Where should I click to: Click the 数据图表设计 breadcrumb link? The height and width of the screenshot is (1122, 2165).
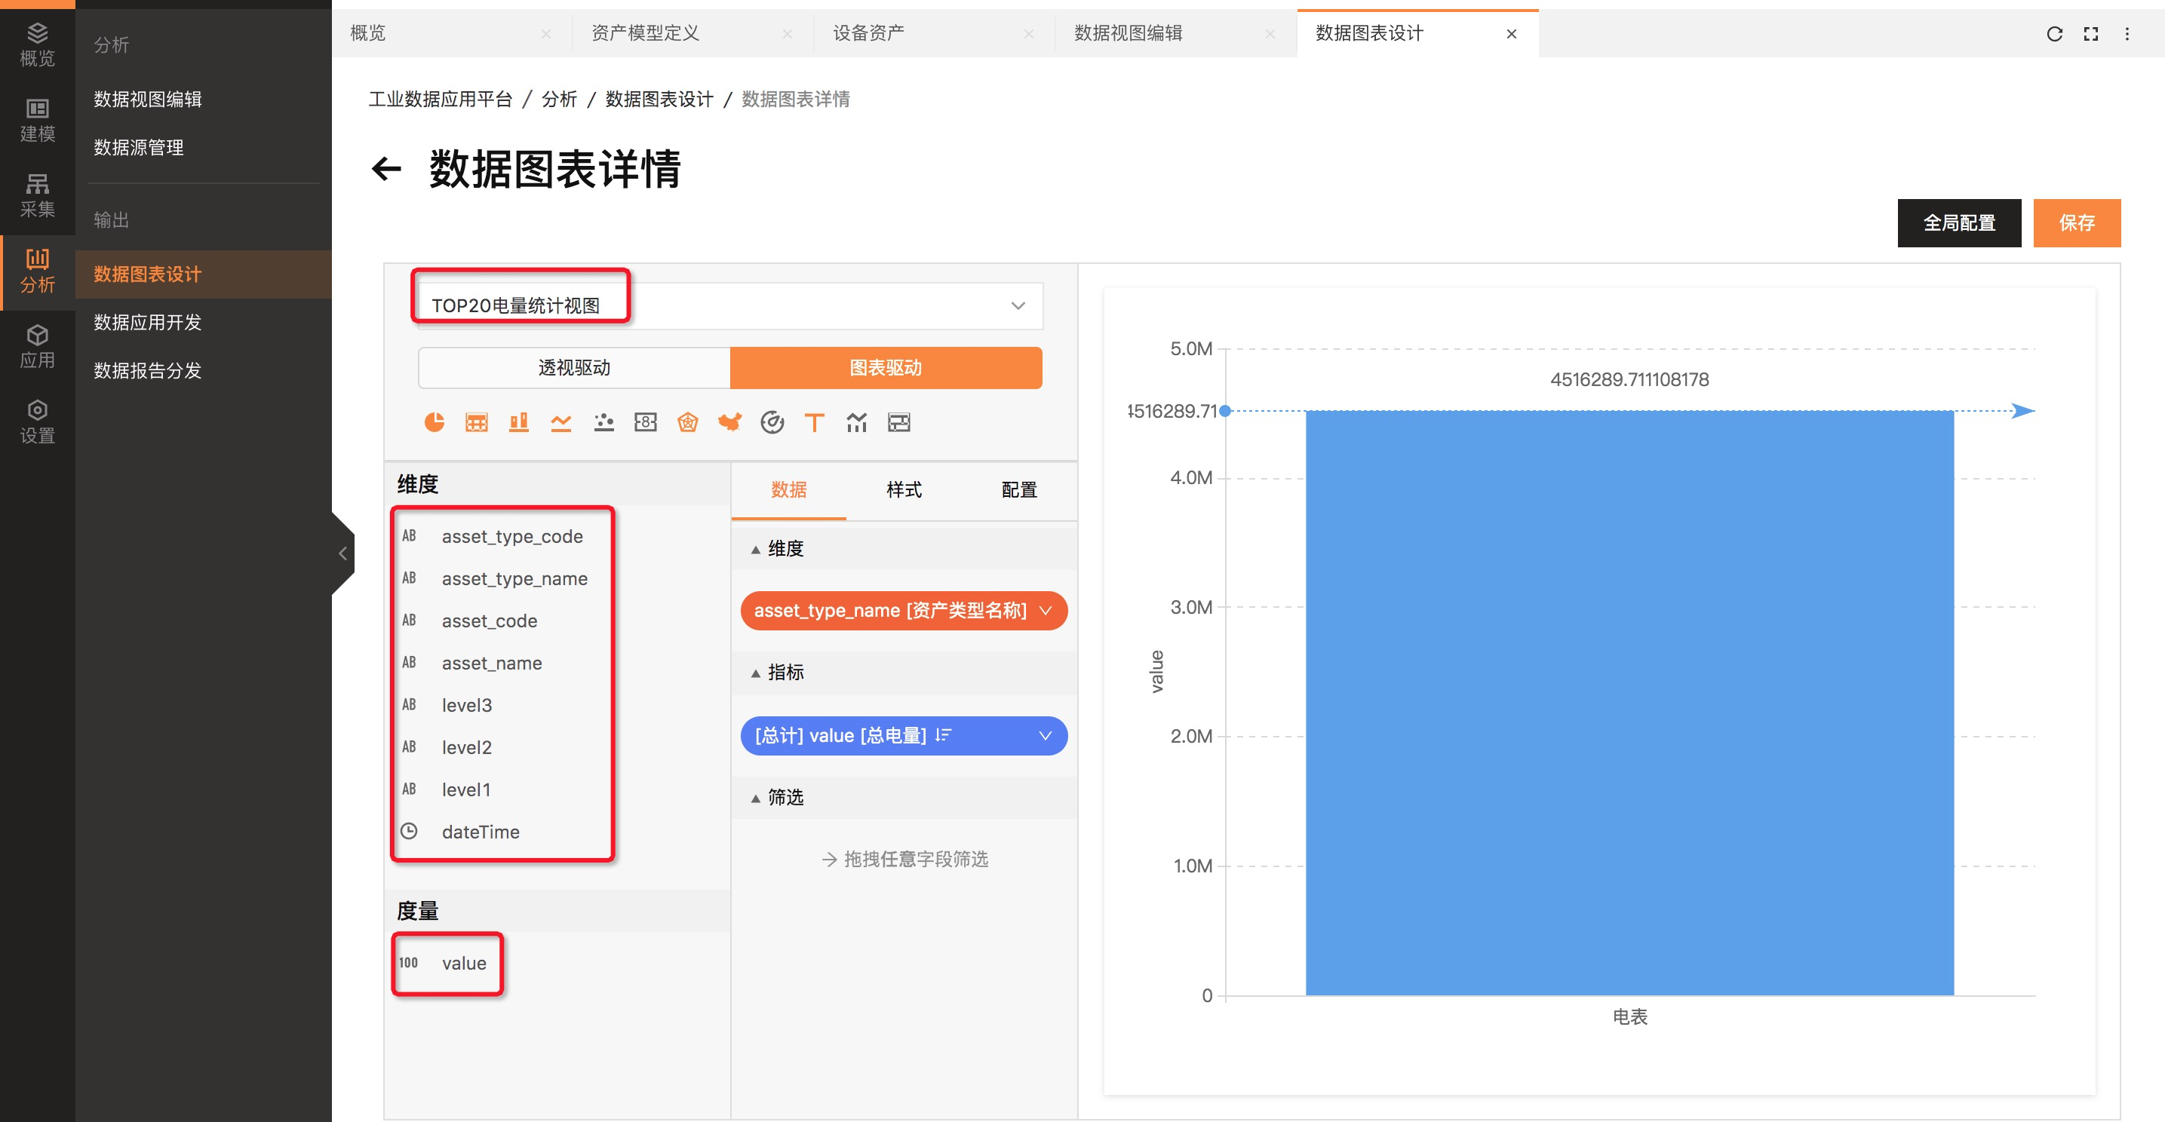[659, 99]
